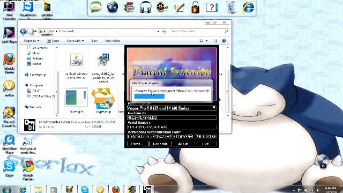Click Burn in the Explorer toolbar
Screen dimensions: 343x193
[x=94, y=41]
